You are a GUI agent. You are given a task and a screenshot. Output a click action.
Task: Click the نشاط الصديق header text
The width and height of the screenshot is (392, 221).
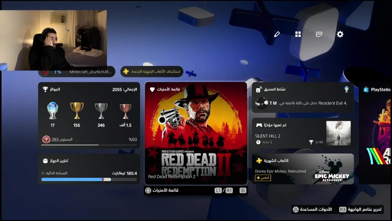(x=275, y=89)
